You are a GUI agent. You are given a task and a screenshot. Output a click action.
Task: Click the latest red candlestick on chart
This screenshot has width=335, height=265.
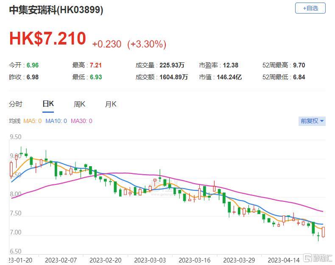click(x=323, y=232)
